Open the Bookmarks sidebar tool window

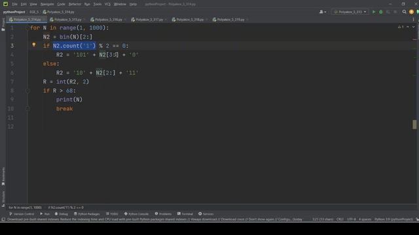tap(3, 176)
